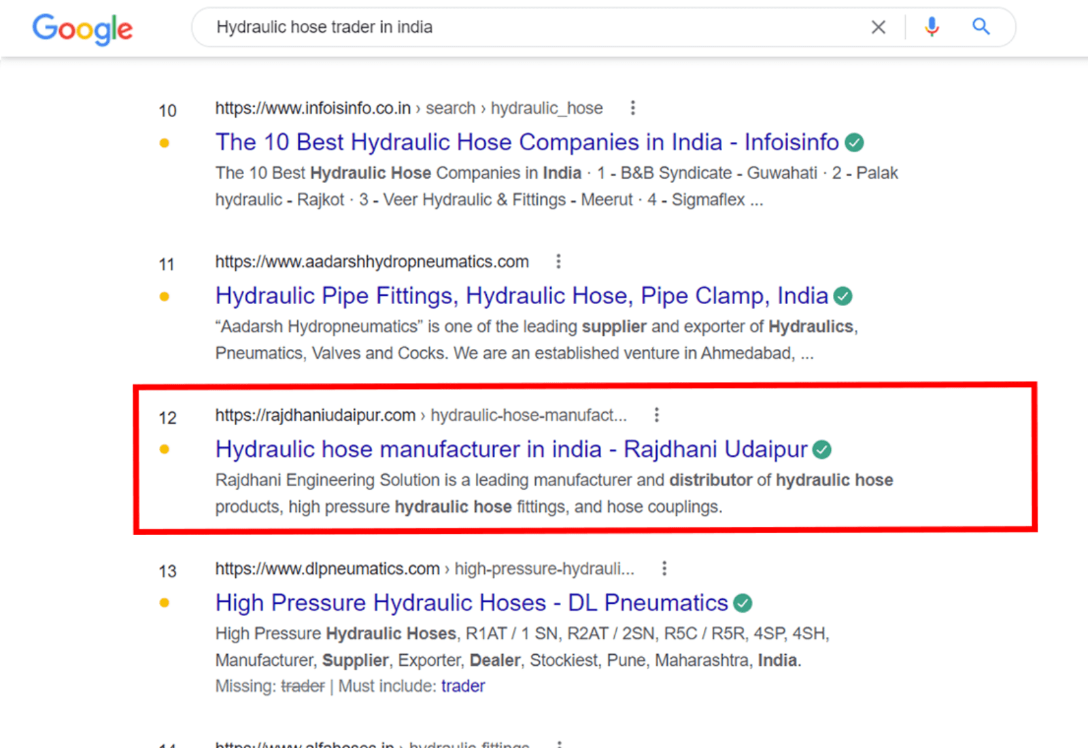The height and width of the screenshot is (748, 1088).
Task: Click green verified badge beside Rajdhani Udaipur title
Action: tap(822, 449)
